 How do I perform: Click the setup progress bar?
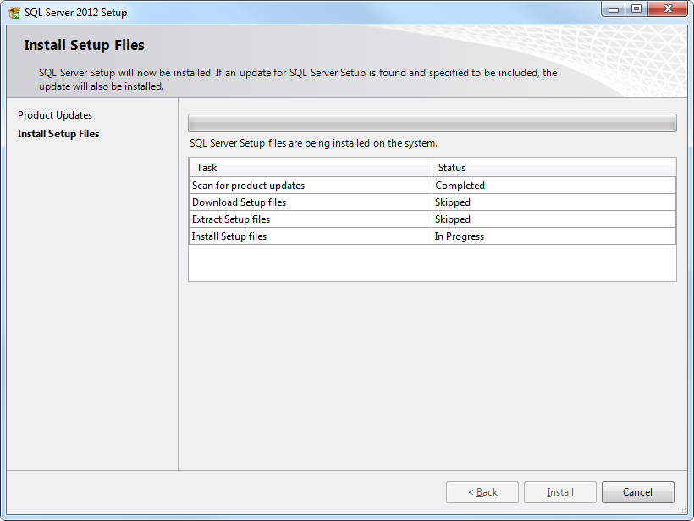(432, 121)
